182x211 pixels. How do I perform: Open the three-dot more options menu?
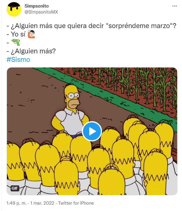[174, 6]
